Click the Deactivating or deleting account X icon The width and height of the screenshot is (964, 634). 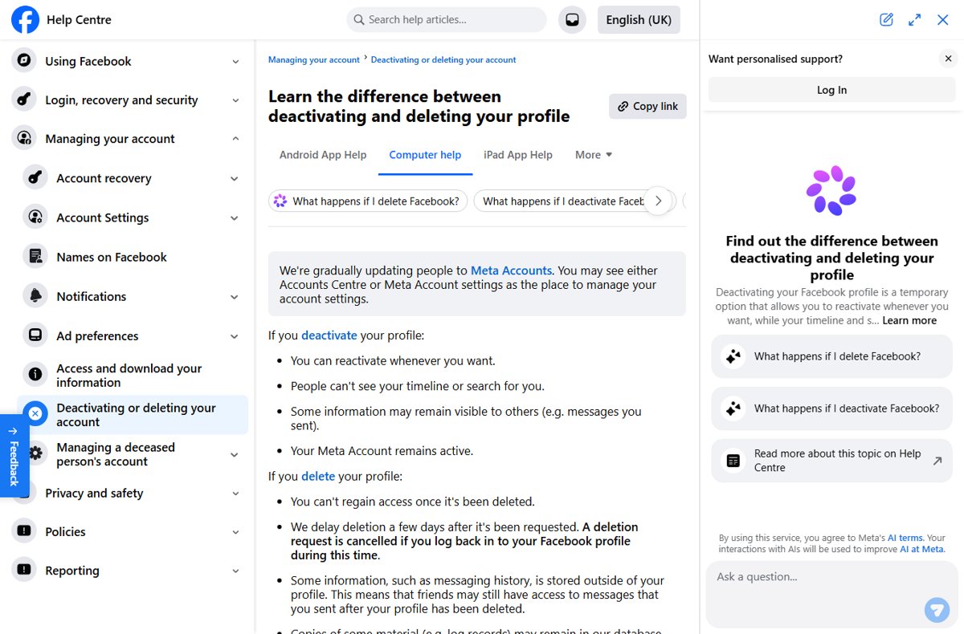[x=35, y=414]
